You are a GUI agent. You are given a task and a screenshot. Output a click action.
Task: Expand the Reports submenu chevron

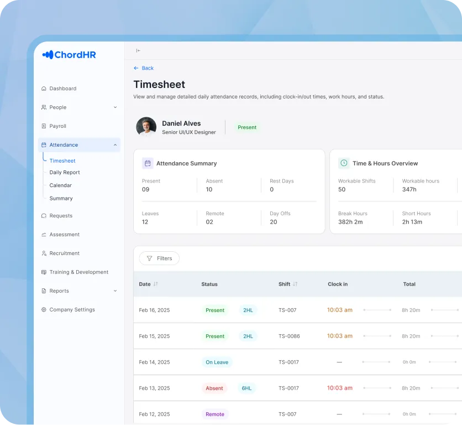pyautogui.click(x=115, y=291)
